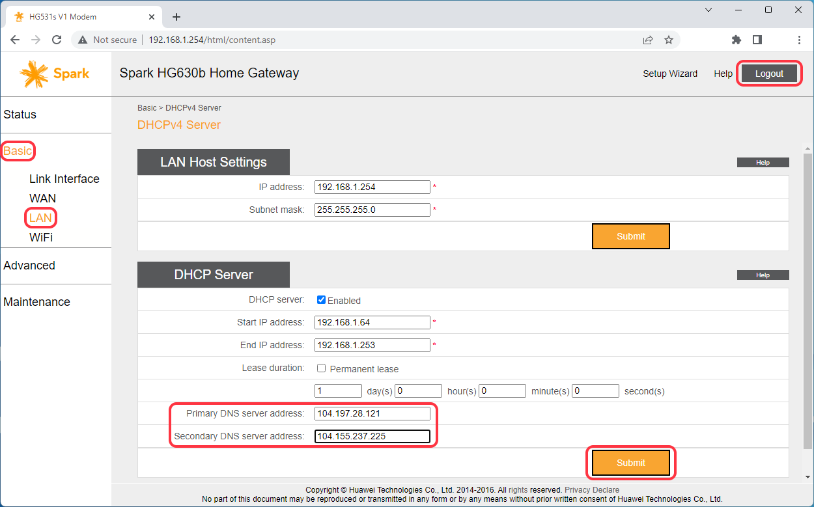Open the Chrome three-dot menu
The width and height of the screenshot is (814, 507).
799,40
